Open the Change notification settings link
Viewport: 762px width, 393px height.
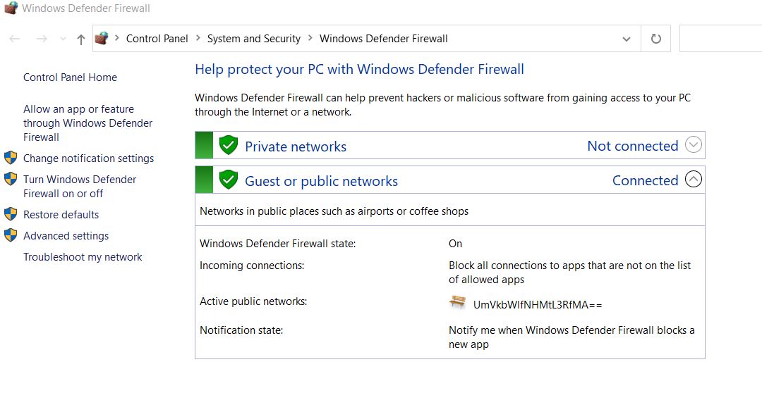88,158
